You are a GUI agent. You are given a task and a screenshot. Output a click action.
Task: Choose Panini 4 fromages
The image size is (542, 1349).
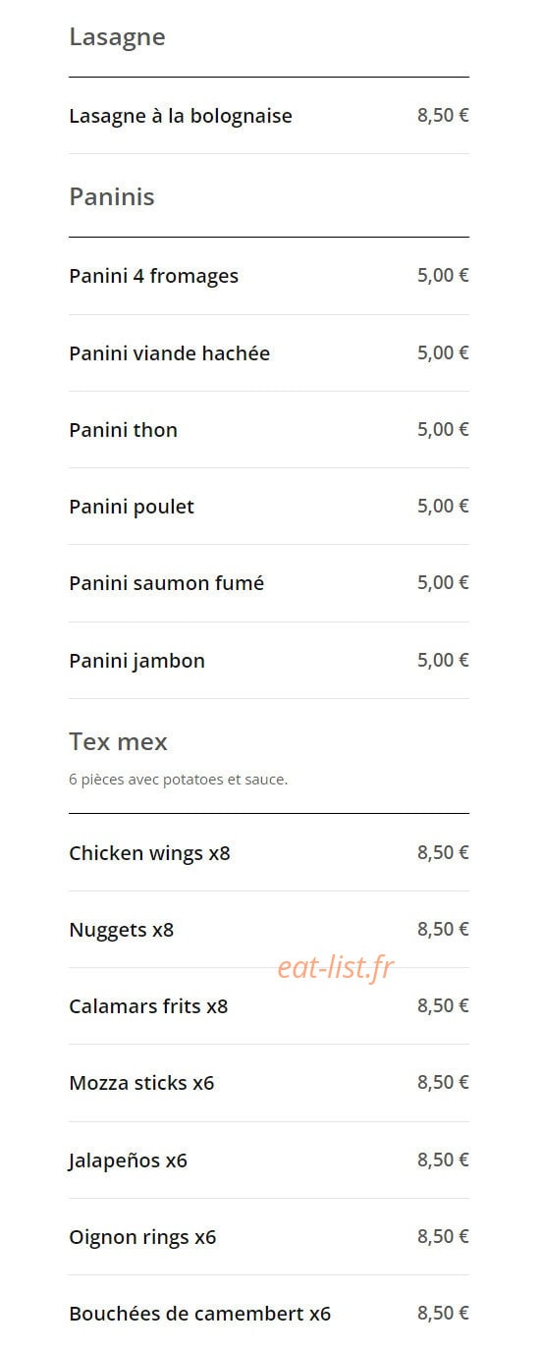tap(269, 276)
